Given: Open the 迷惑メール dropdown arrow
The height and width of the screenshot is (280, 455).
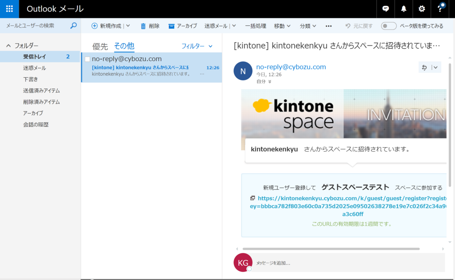Looking at the screenshot, I should (x=234, y=26).
